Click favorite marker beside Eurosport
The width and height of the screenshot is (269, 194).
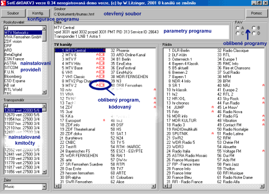(104, 120)
